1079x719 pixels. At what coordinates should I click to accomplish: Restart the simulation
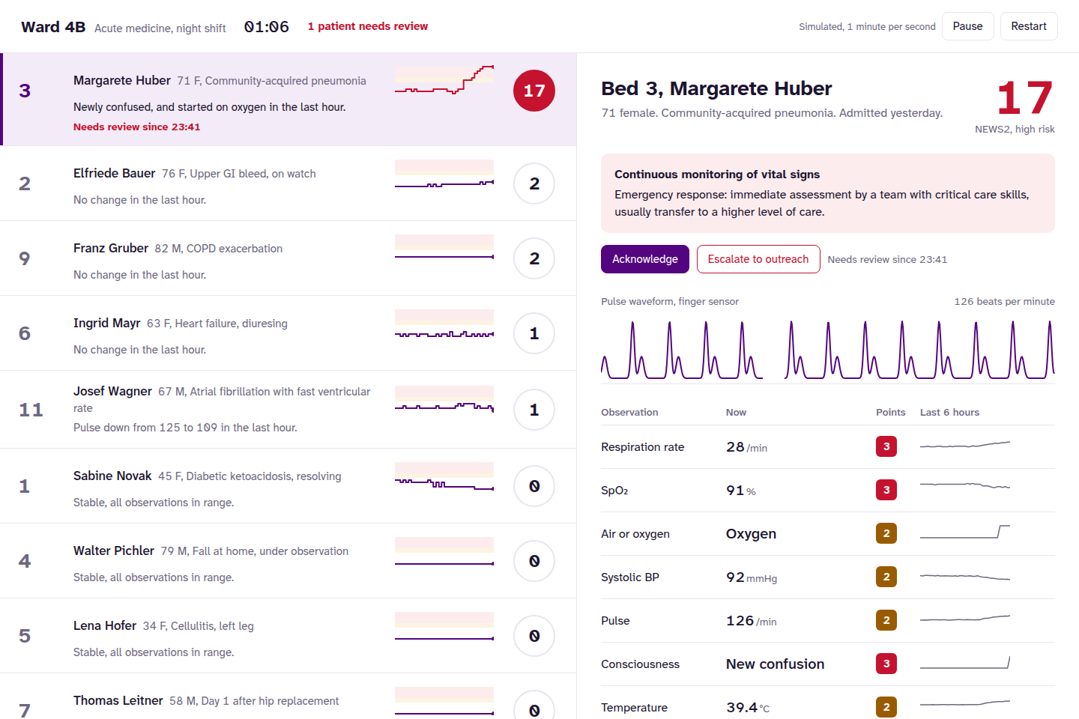[1029, 26]
